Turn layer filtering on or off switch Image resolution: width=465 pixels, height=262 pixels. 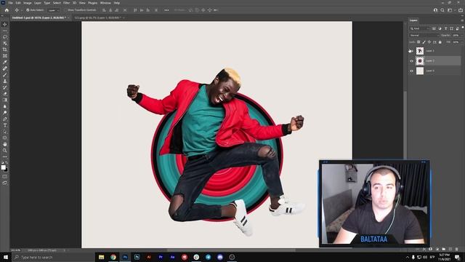pyautogui.click(x=462, y=28)
